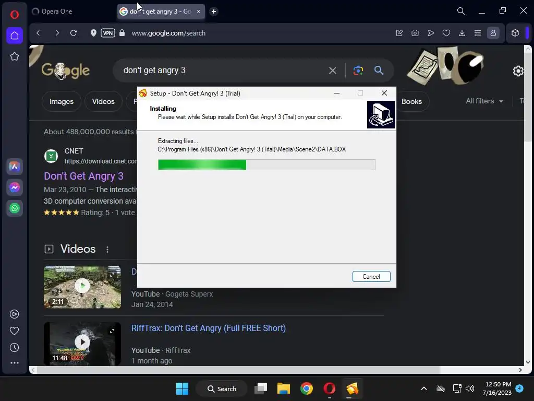The image size is (534, 401).
Task: Click the Opera logo menu icon
Action: point(14,14)
